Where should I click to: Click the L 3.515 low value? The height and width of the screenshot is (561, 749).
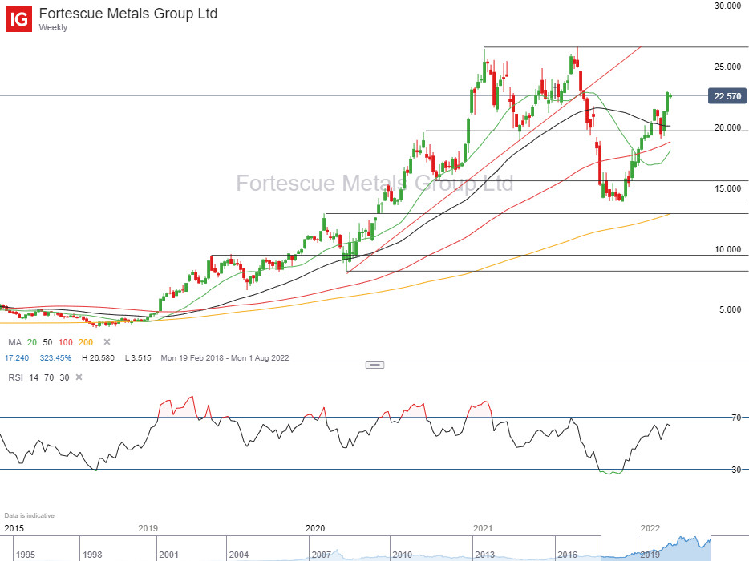[x=138, y=358]
